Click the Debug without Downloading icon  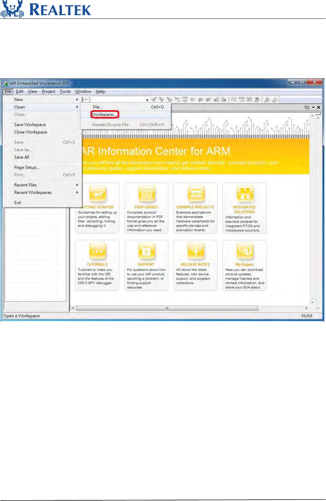click(x=275, y=99)
